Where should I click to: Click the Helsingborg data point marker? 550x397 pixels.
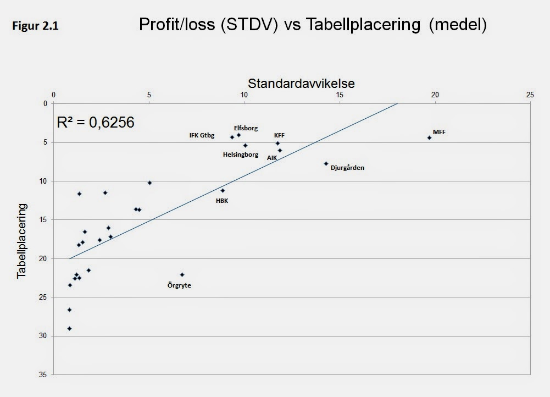(x=245, y=146)
